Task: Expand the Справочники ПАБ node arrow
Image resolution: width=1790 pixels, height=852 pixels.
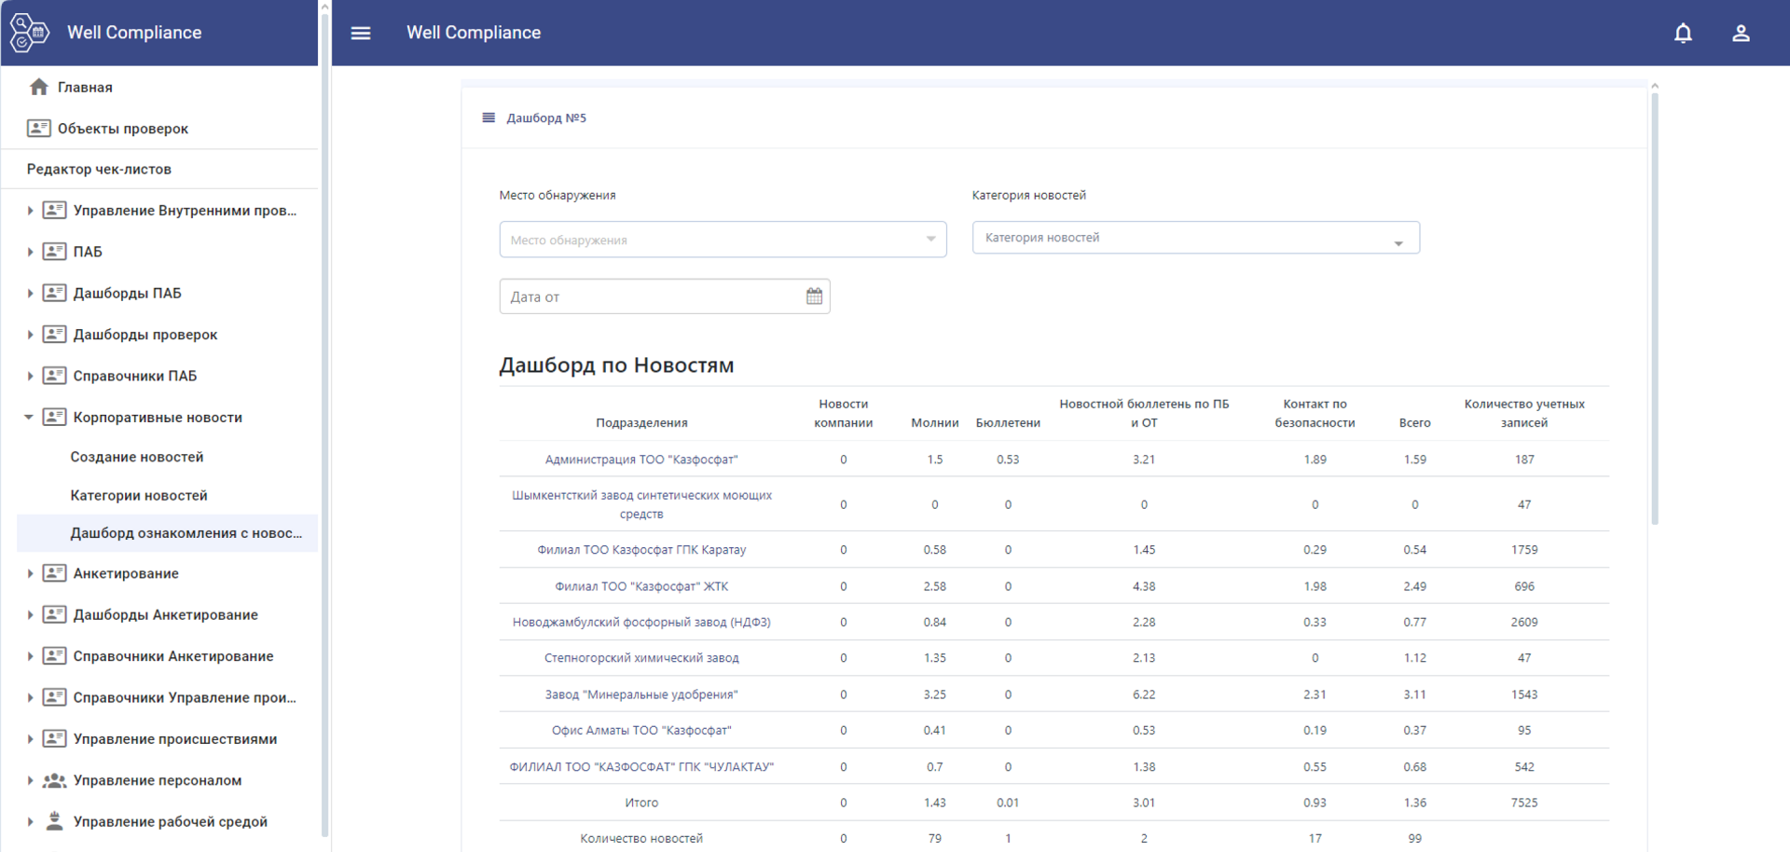Action: [x=30, y=376]
